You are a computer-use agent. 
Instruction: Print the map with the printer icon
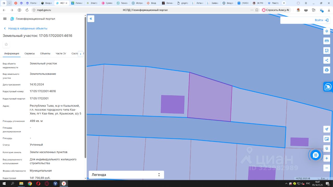327,70
